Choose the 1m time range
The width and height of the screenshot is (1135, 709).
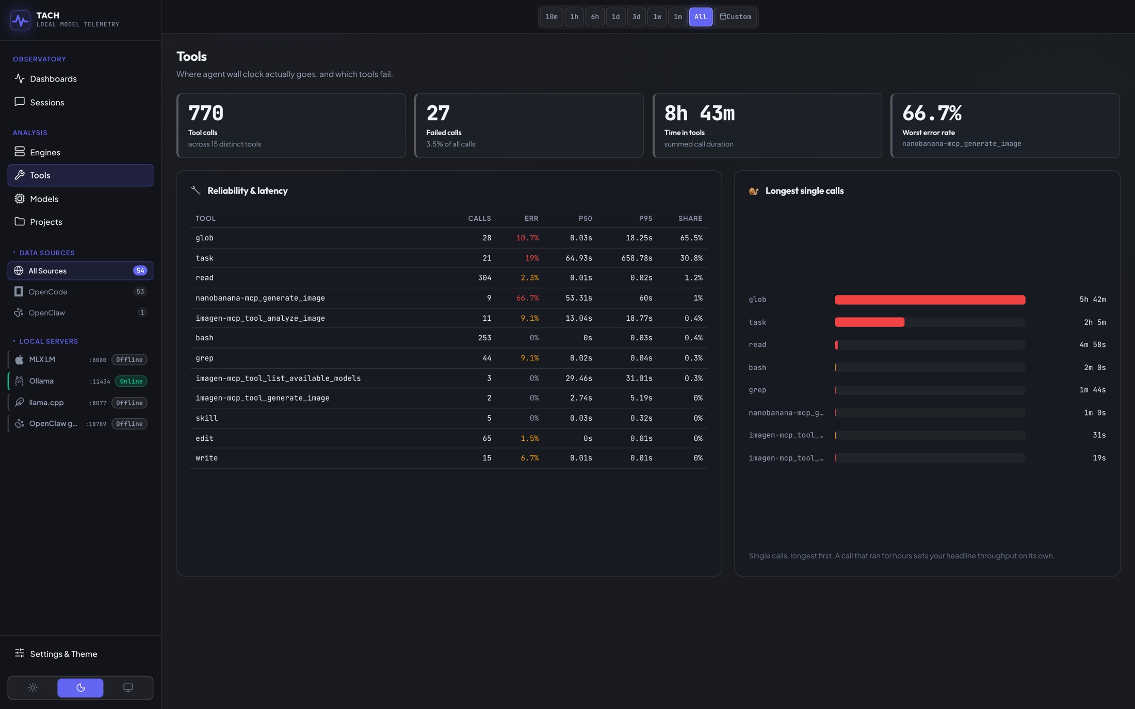point(677,17)
